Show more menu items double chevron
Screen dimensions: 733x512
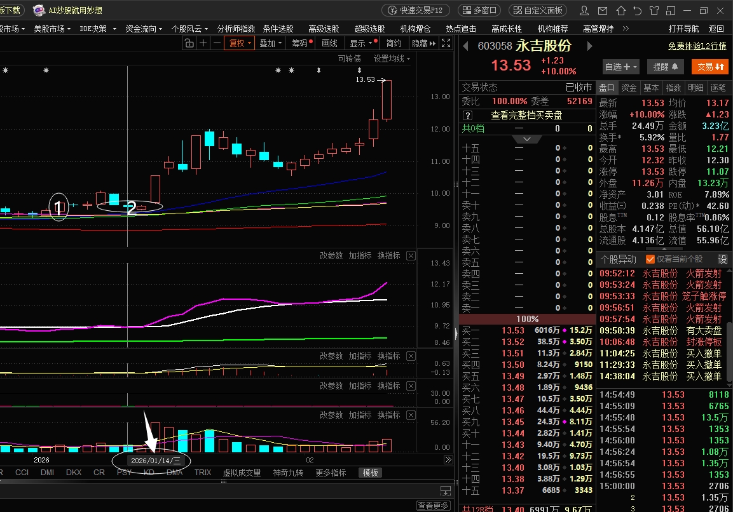(x=626, y=29)
